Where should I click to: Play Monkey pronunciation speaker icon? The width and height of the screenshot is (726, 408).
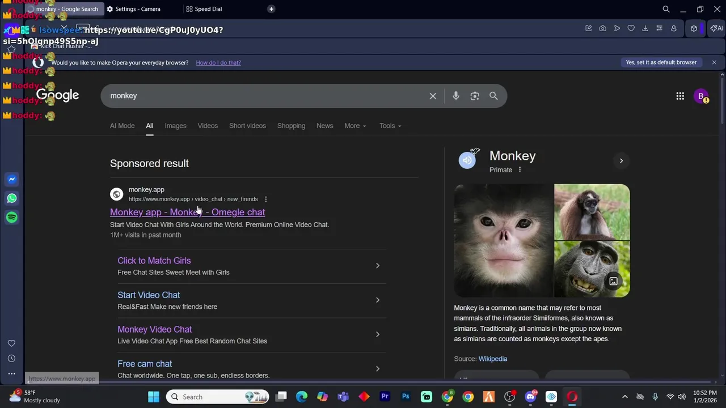pos(467,160)
